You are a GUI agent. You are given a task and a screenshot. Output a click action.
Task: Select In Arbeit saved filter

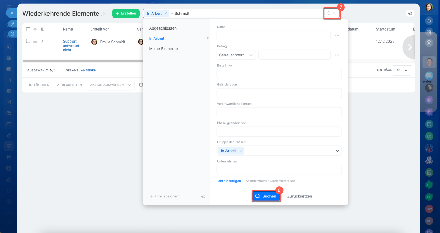[157, 38]
